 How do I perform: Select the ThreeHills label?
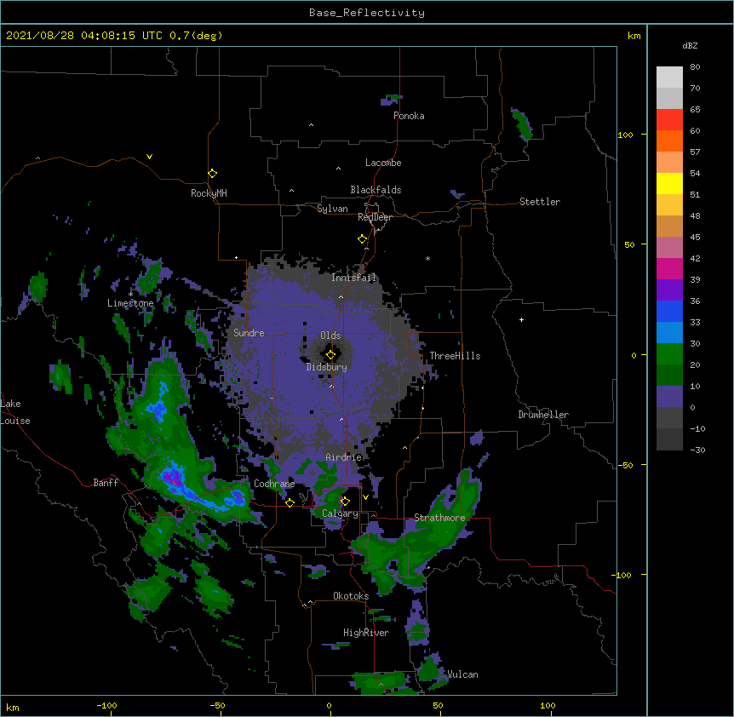455,356
